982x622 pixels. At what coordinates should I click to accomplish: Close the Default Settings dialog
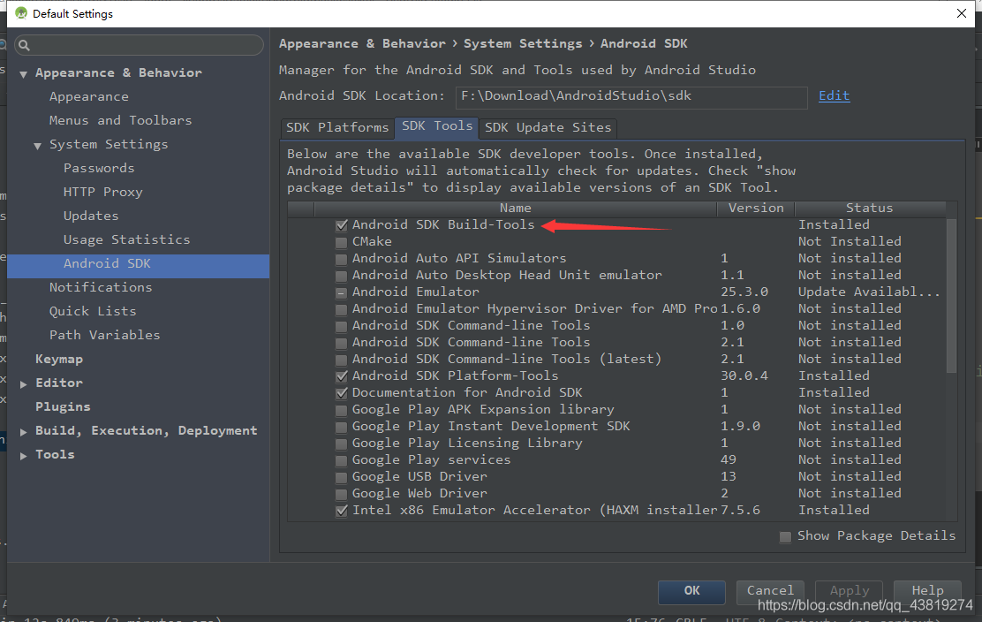[x=962, y=13]
